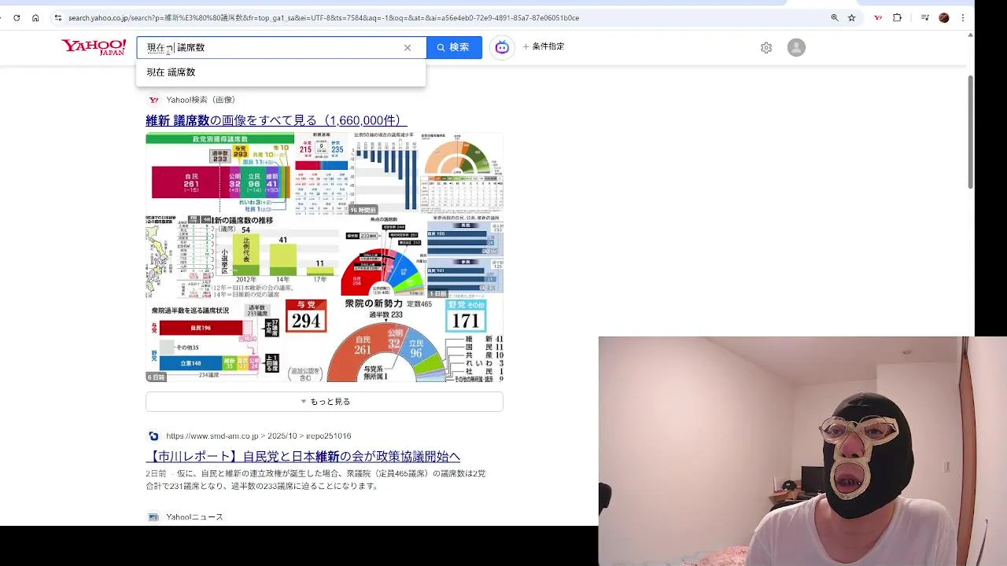The image size is (1007, 566).
Task: Open the media control icon in toolbar
Action: click(x=925, y=17)
